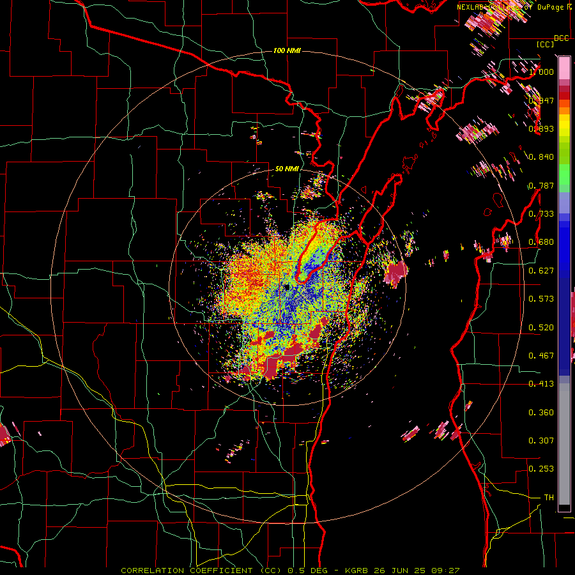575x575 pixels.
Task: Pick the light pink color bar segment
Action: [x=564, y=68]
